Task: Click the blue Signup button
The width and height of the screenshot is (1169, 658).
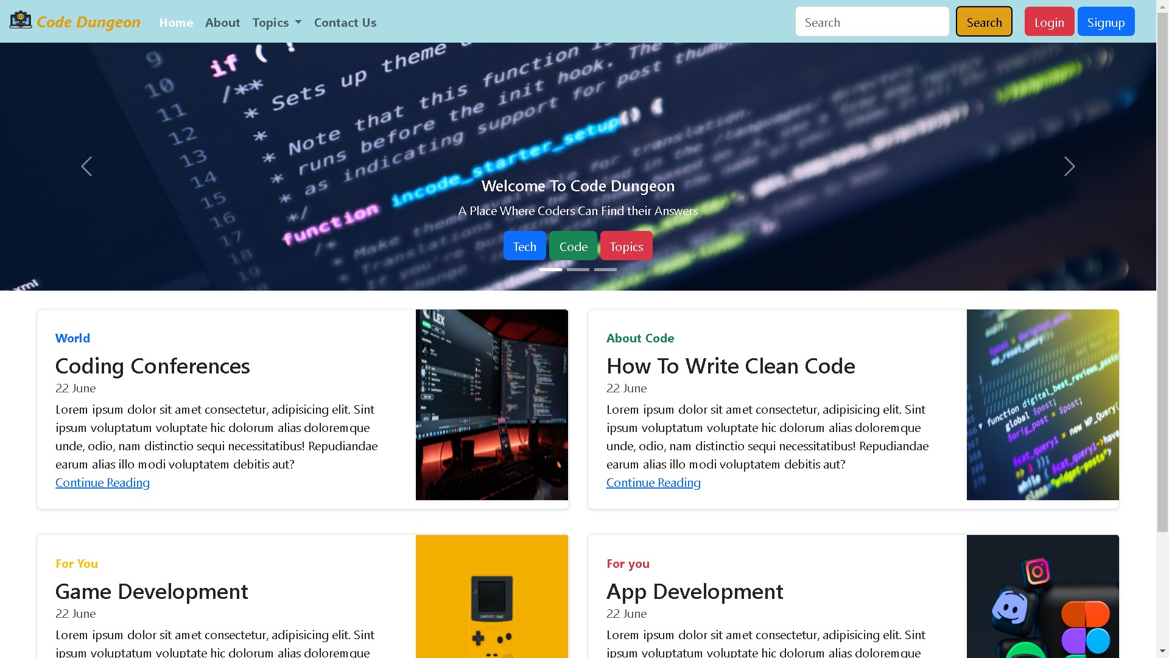Action: point(1106,22)
